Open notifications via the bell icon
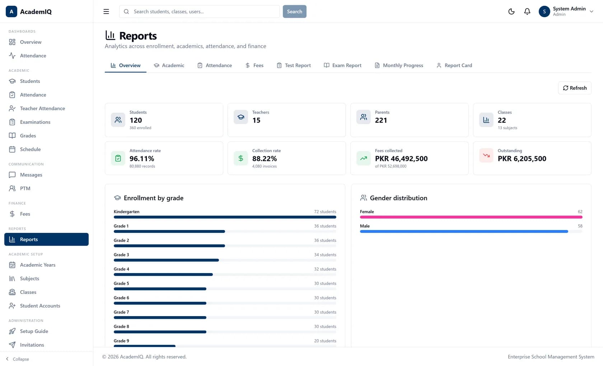 pos(527,11)
